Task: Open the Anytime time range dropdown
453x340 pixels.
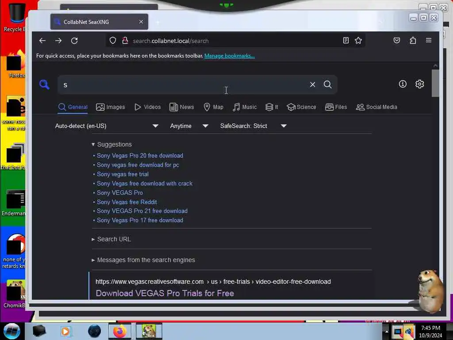Action: click(189, 126)
